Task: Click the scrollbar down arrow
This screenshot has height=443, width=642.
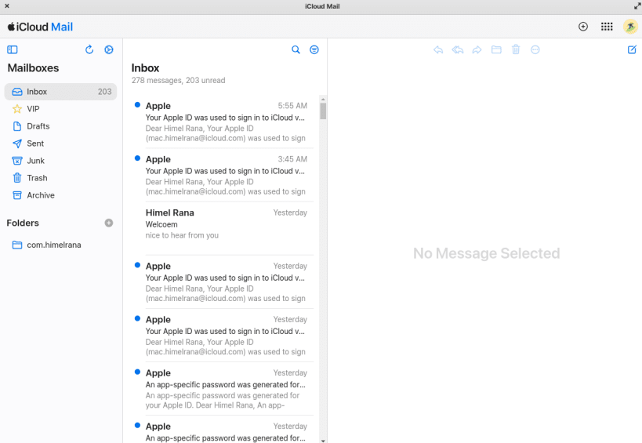Action: click(323, 440)
